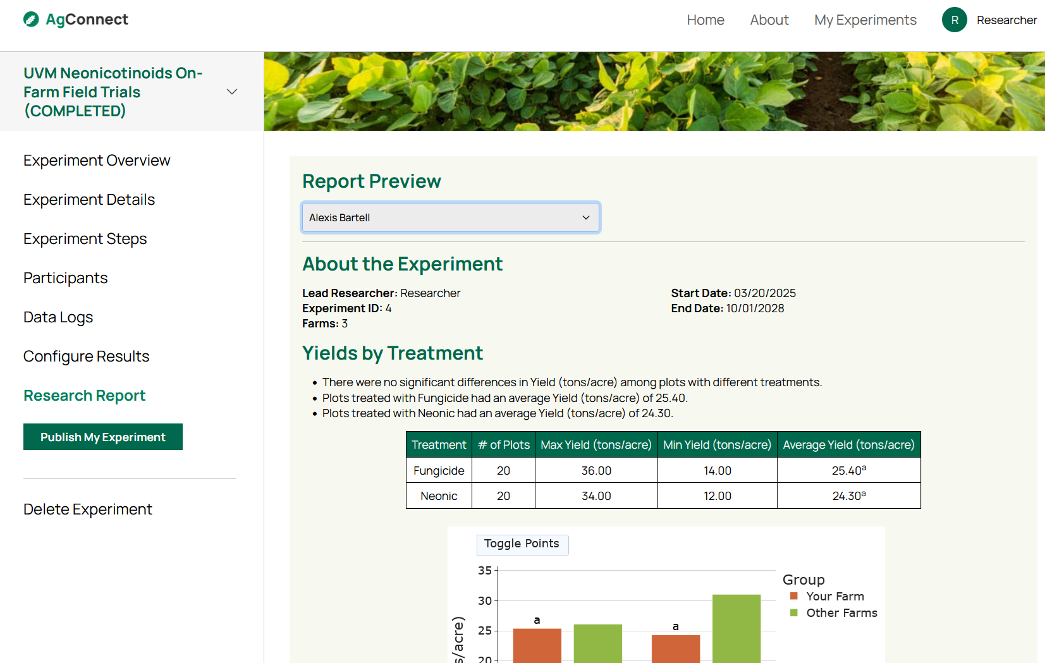Open the About page

point(769,20)
